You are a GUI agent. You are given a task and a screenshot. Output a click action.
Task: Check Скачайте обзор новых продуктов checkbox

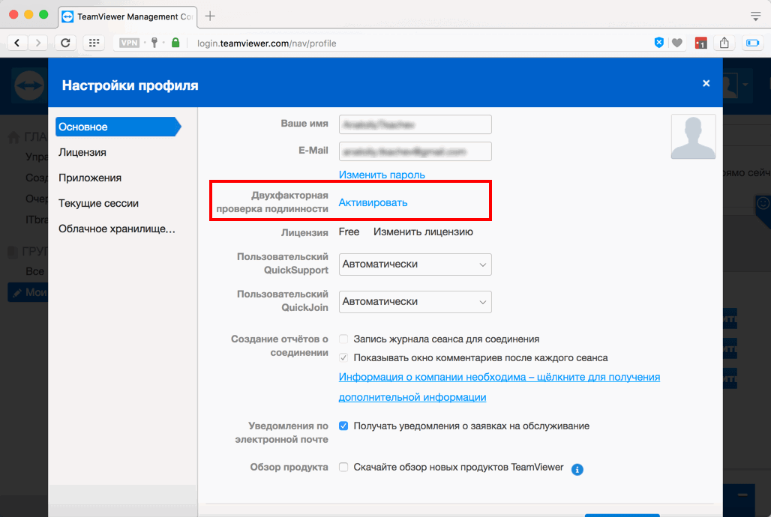(343, 468)
